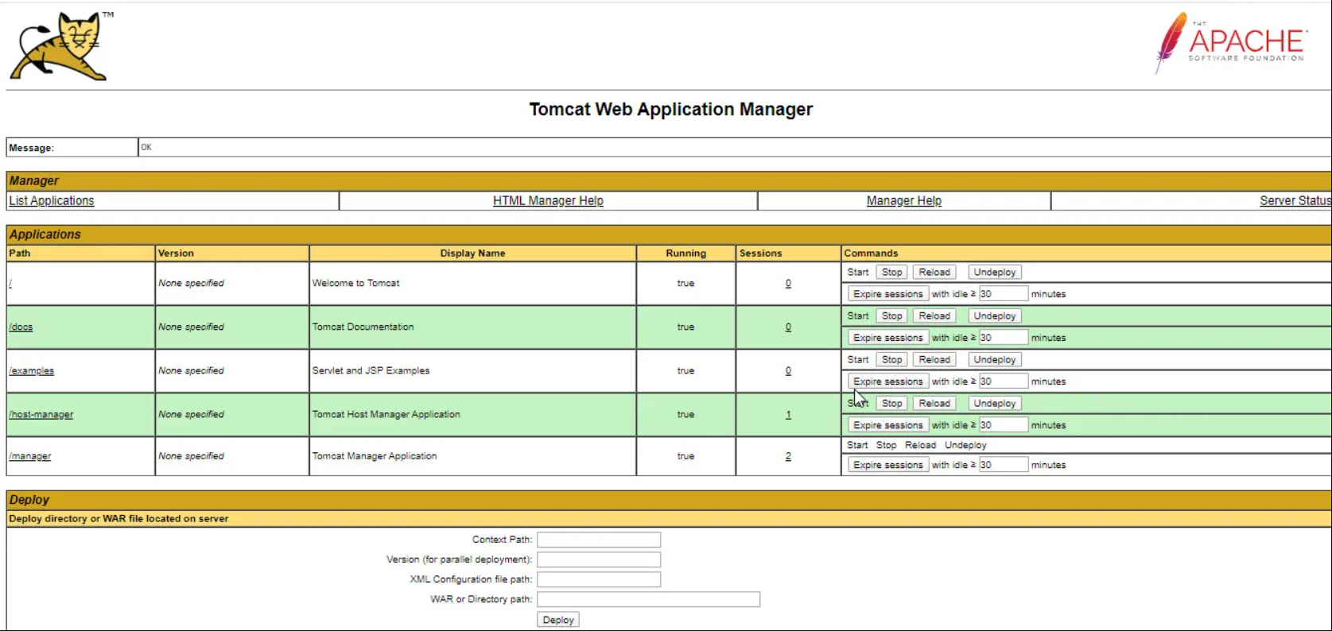Open the /host-manager path link
Image resolution: width=1332 pixels, height=631 pixels.
pyautogui.click(x=41, y=415)
